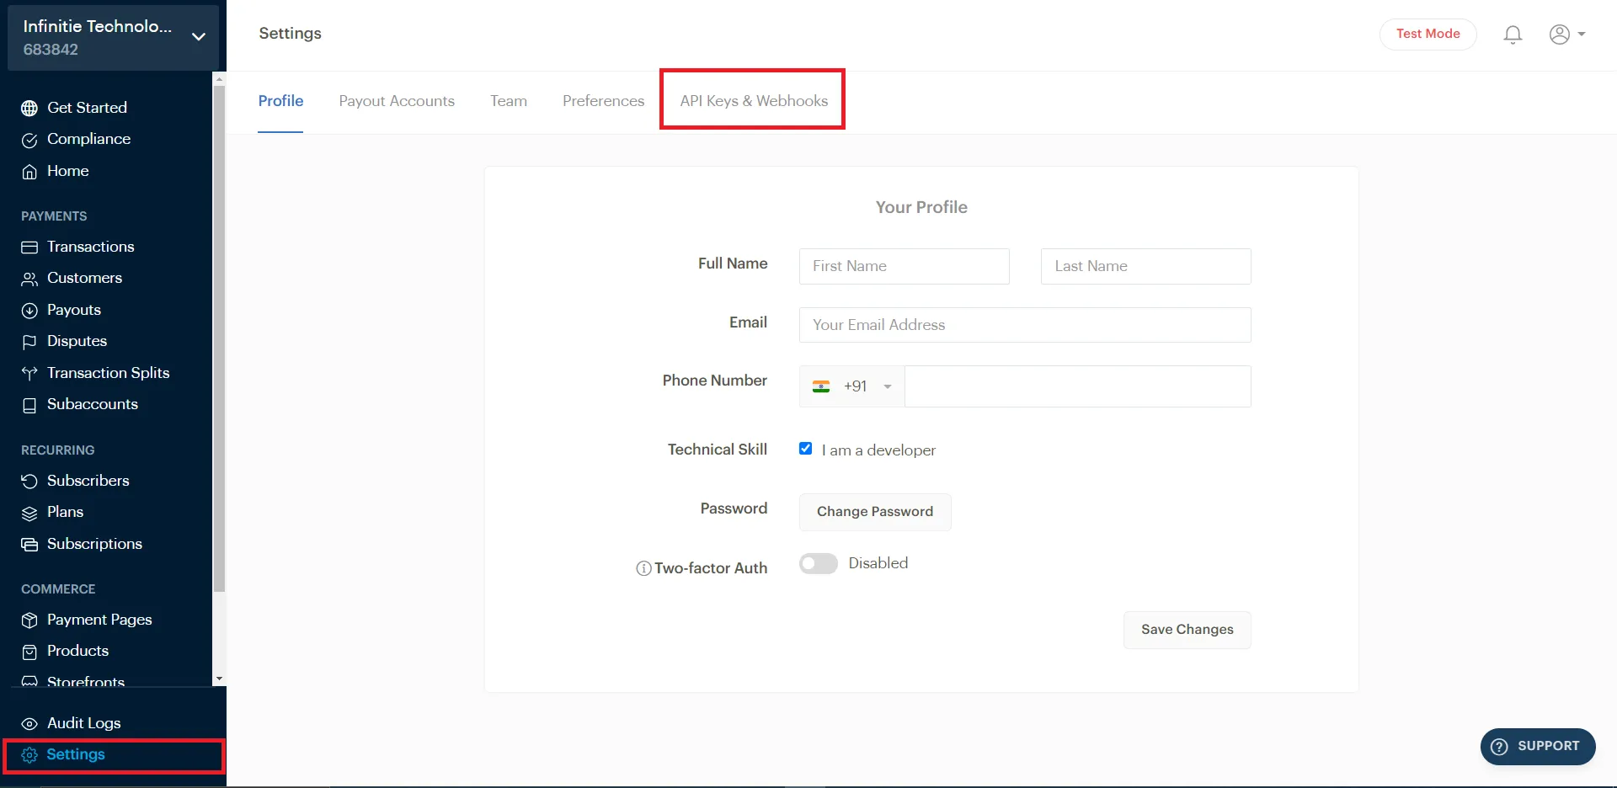Select Transactions in the sidebar

(x=90, y=247)
